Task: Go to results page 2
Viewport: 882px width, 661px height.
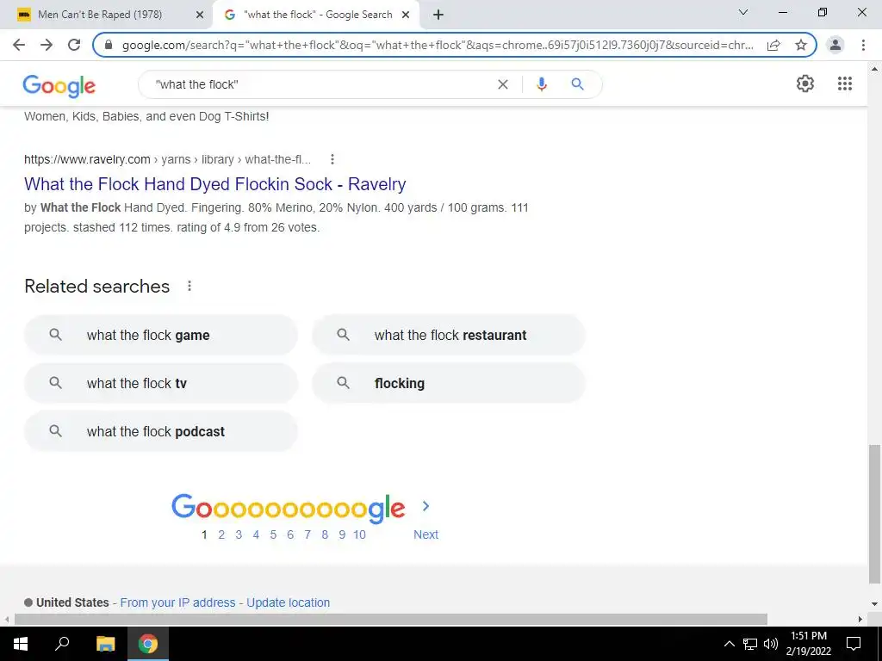Action: point(221,534)
